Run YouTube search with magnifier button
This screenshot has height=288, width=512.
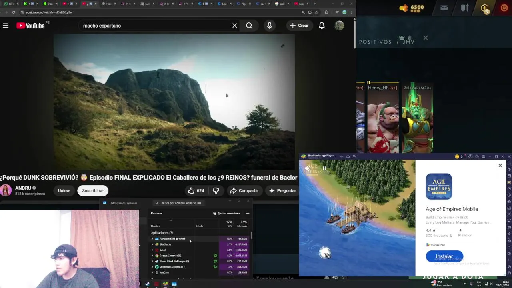249,26
